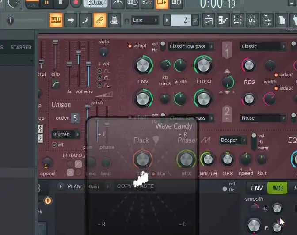297x235 pixels.
Task: Open the Deeper phaser type dropdown
Action: click(233, 140)
